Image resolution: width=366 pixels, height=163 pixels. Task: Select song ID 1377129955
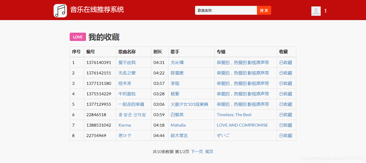click(99, 104)
